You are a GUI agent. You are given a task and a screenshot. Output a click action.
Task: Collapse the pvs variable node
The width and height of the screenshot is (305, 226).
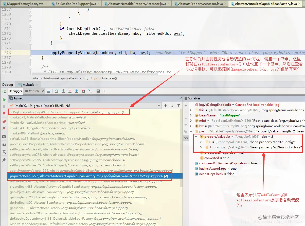[x=191, y=131]
